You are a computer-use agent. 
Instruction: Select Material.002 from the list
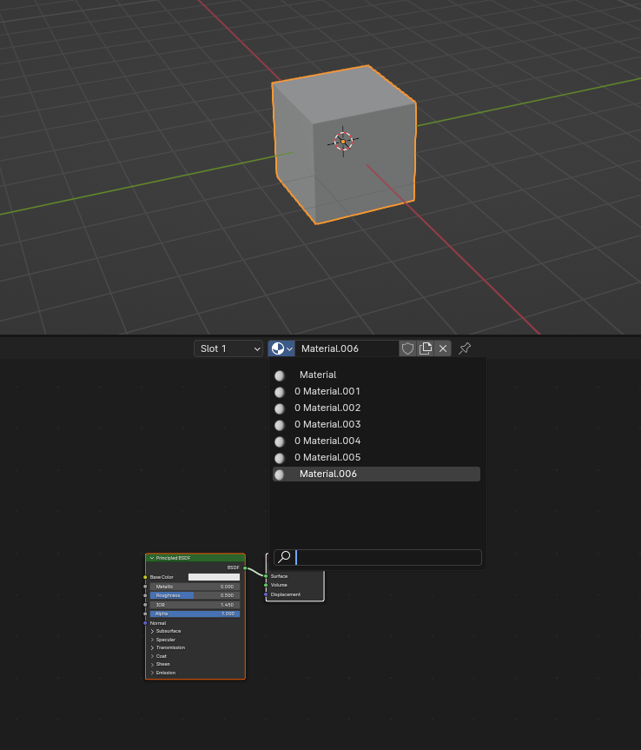[376, 408]
